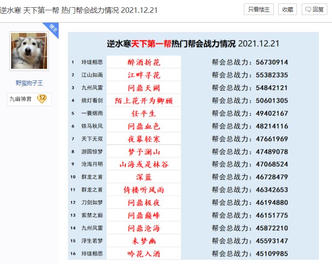Image resolution: width=332 pixels, height=264 pixels.
Task: Visit the 野蛮狗子王 user profile link
Action: pos(29,83)
